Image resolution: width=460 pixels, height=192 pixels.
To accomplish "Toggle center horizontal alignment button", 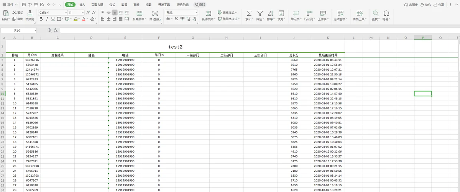I will pyautogui.click(x=109, y=19).
